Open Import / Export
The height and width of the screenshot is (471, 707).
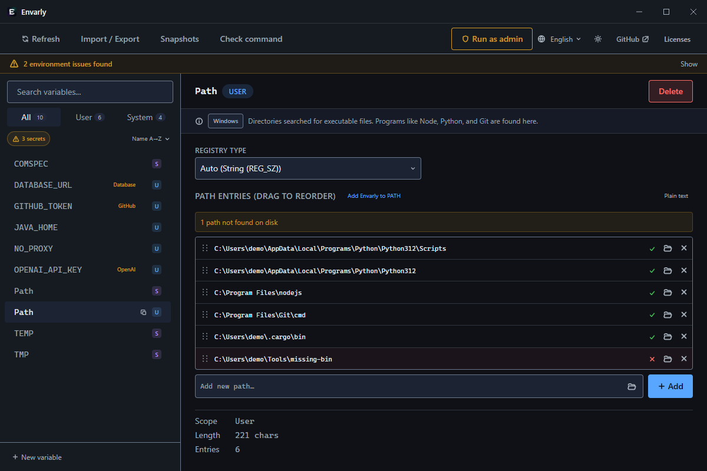110,39
